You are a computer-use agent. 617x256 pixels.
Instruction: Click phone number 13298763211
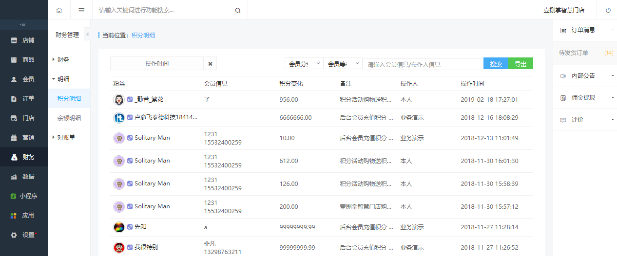point(223,252)
